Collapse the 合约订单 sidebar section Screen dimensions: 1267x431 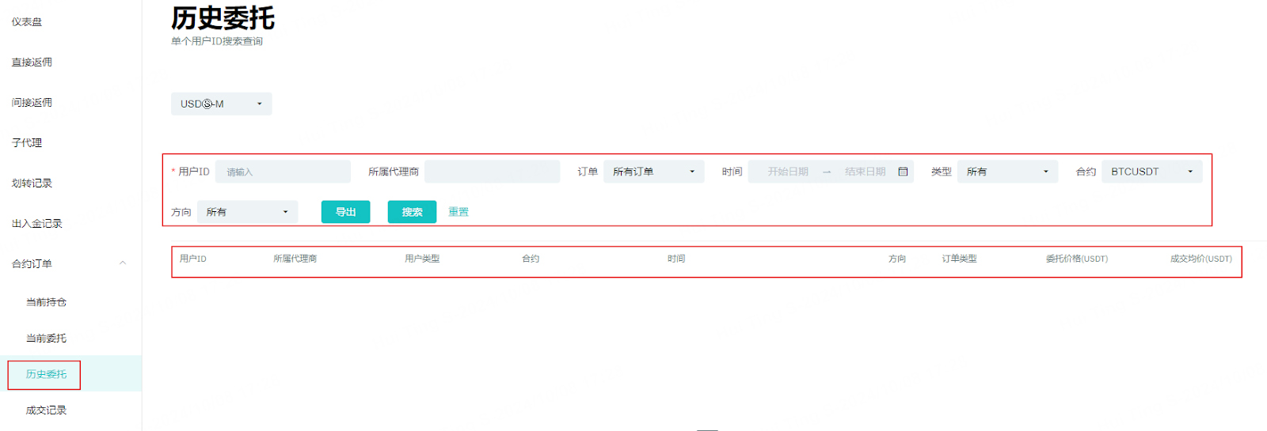122,263
